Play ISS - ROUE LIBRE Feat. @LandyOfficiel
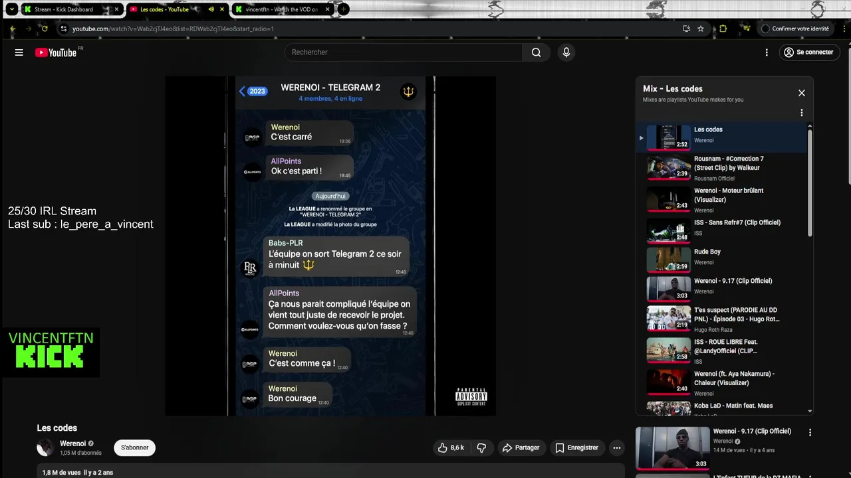This screenshot has width=851, height=478. click(x=721, y=351)
